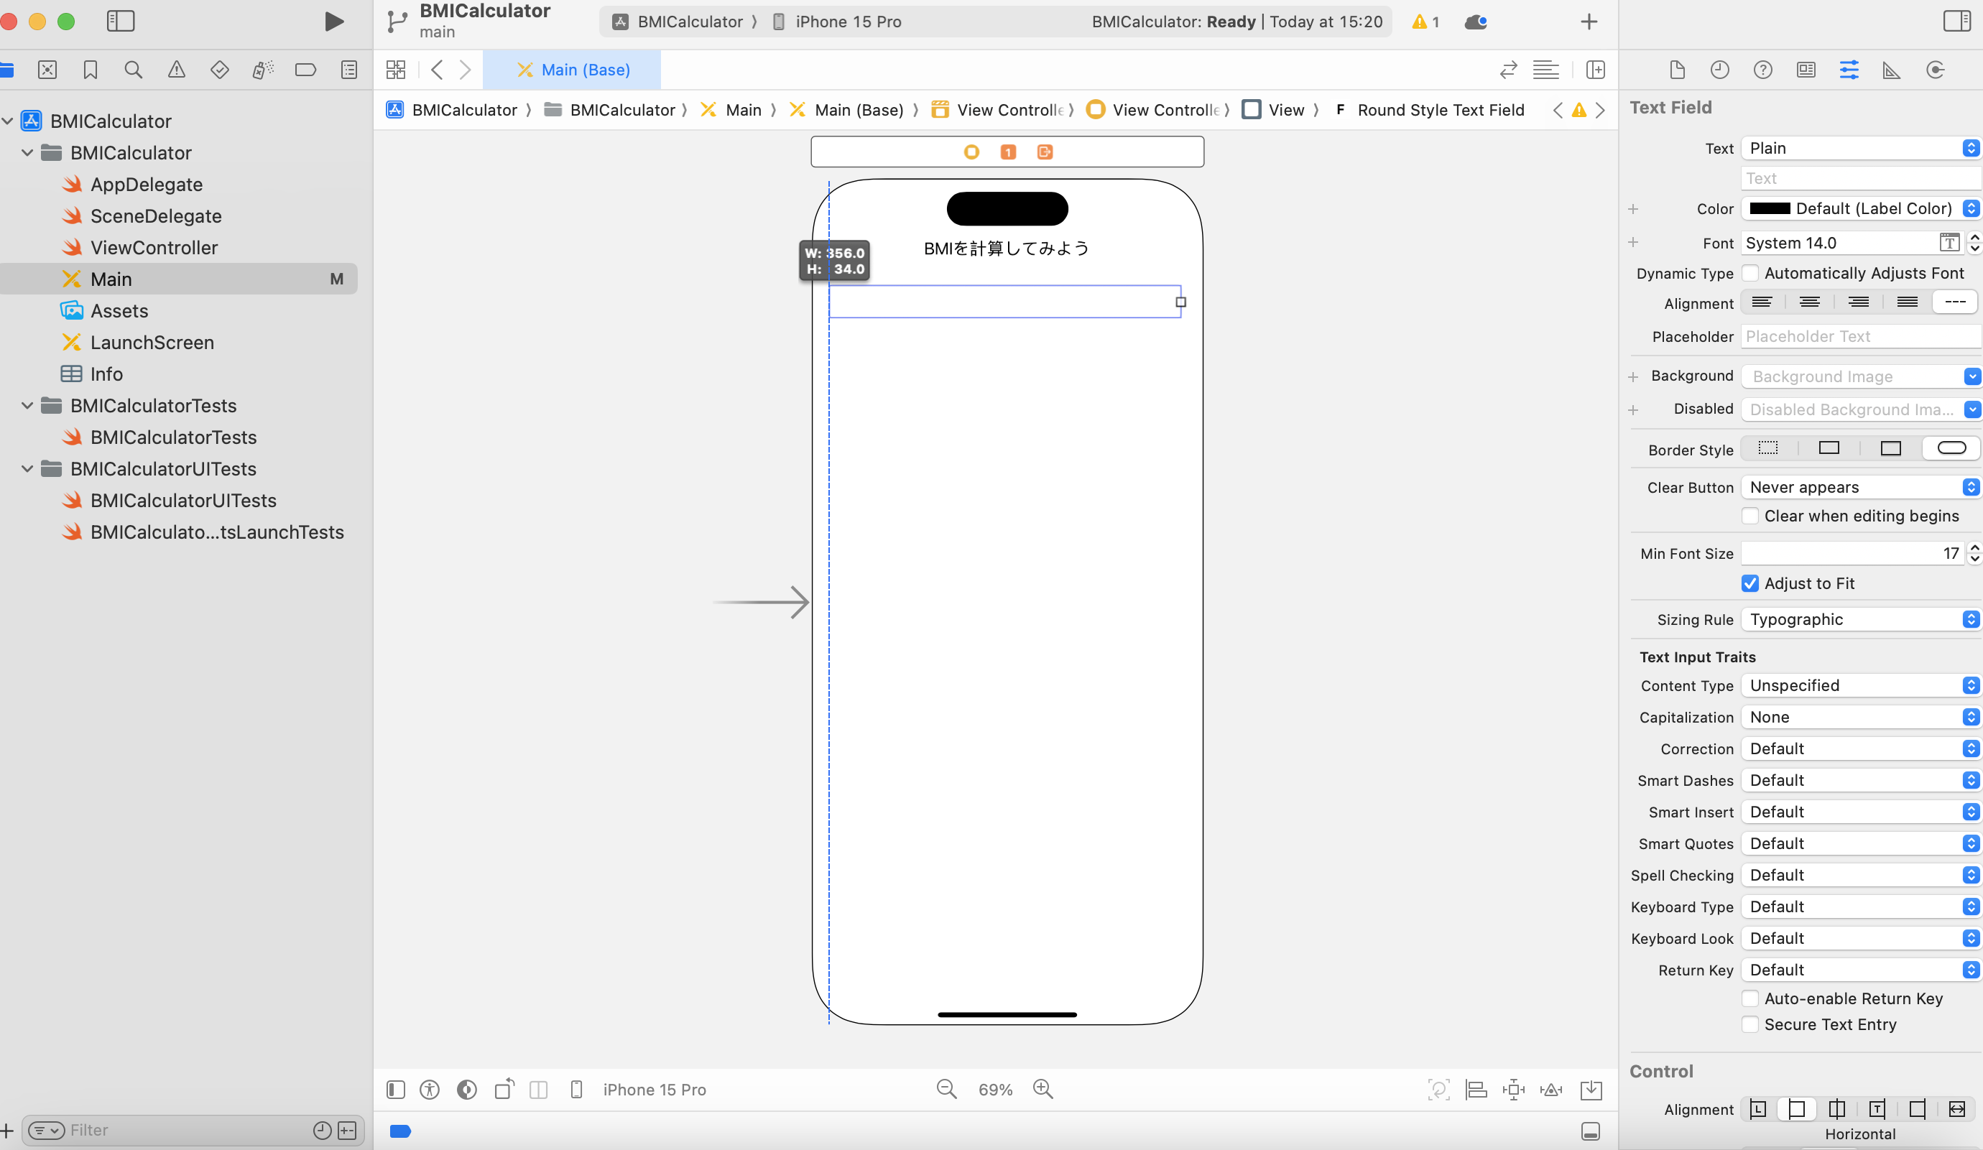
Task: Enable Secure Text Entry checkbox
Action: coord(1750,1024)
